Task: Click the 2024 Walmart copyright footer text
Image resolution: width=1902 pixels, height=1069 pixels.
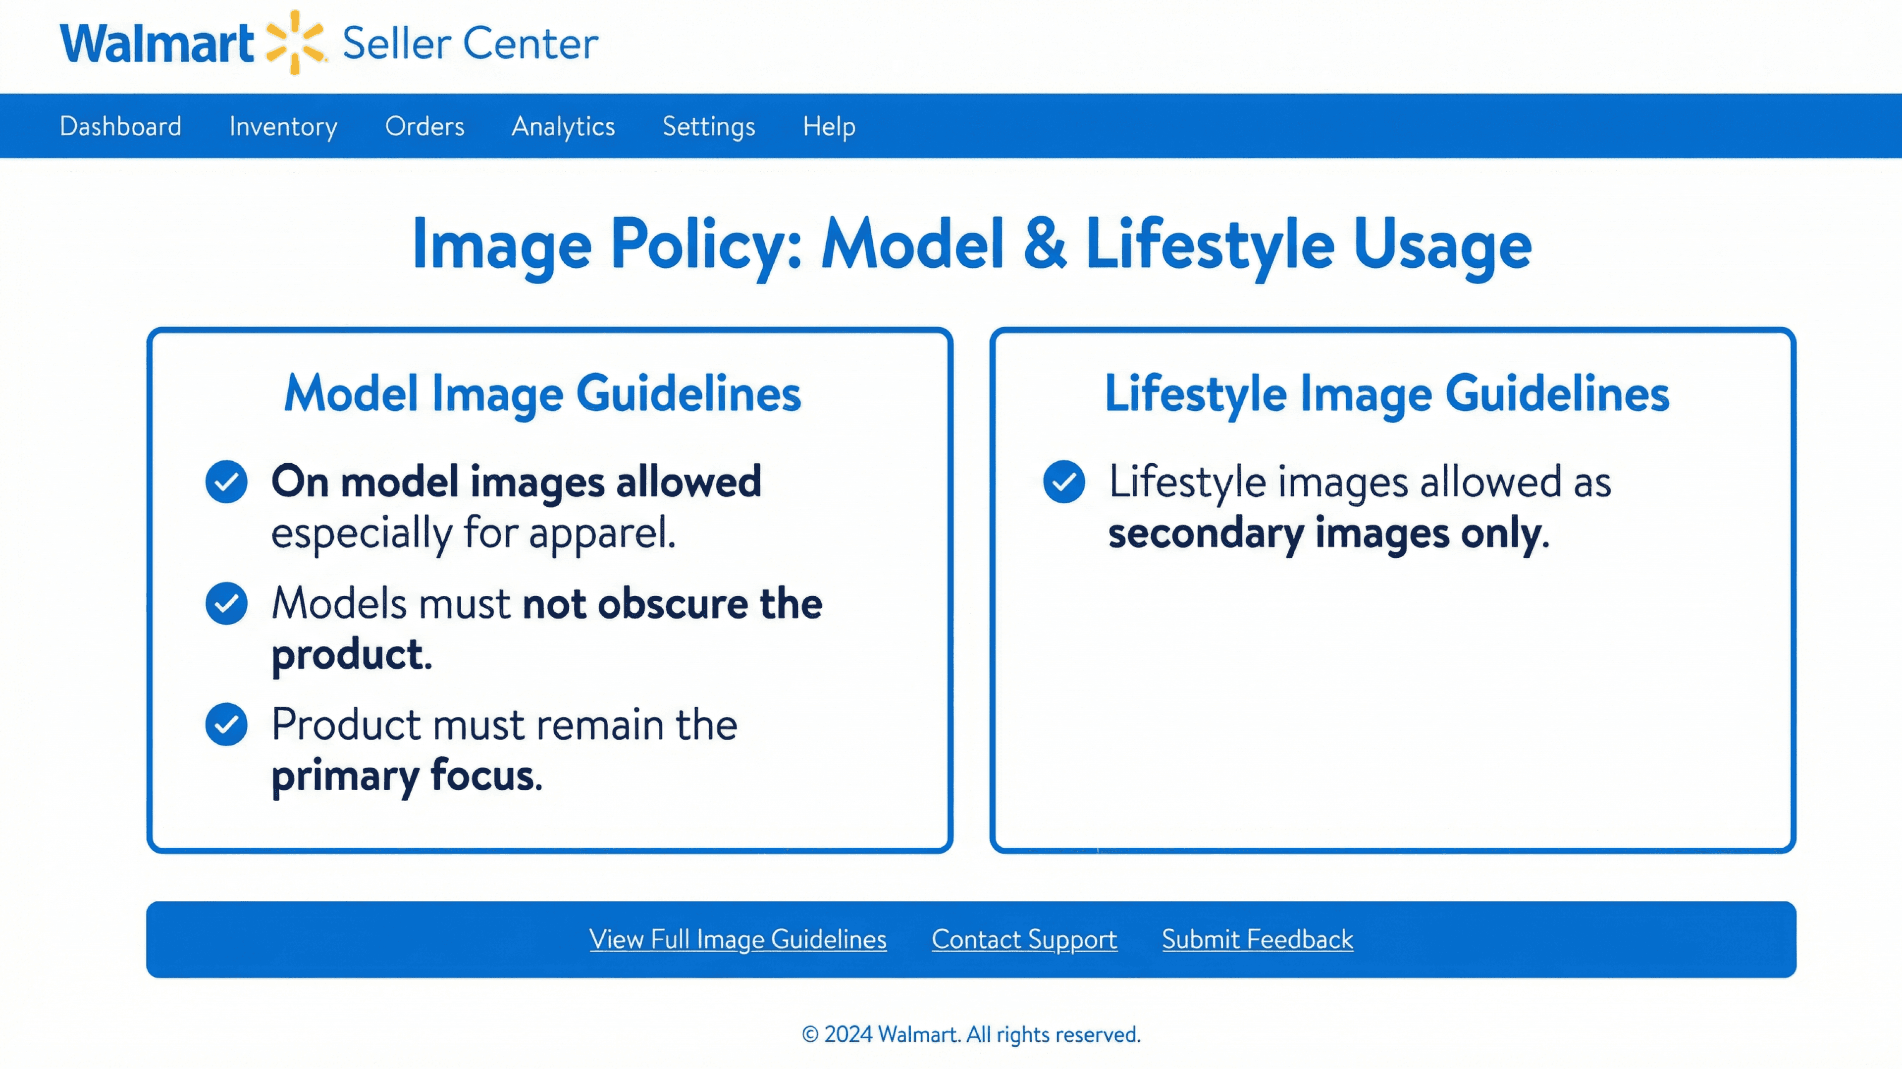Action: [x=971, y=1034]
